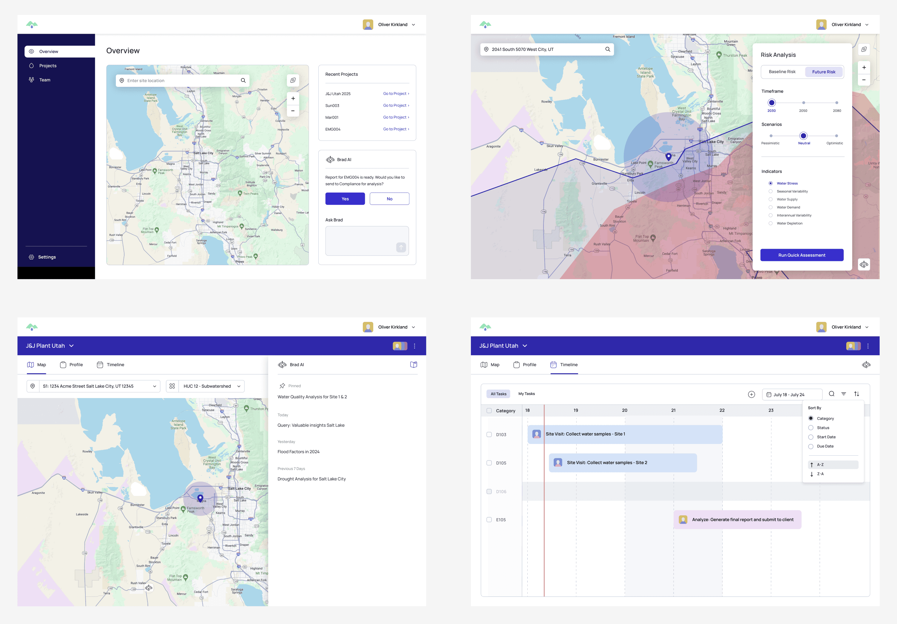Click the sort arrows icon in the Timeline toolbar
This screenshot has height=624, width=897.
857,394
